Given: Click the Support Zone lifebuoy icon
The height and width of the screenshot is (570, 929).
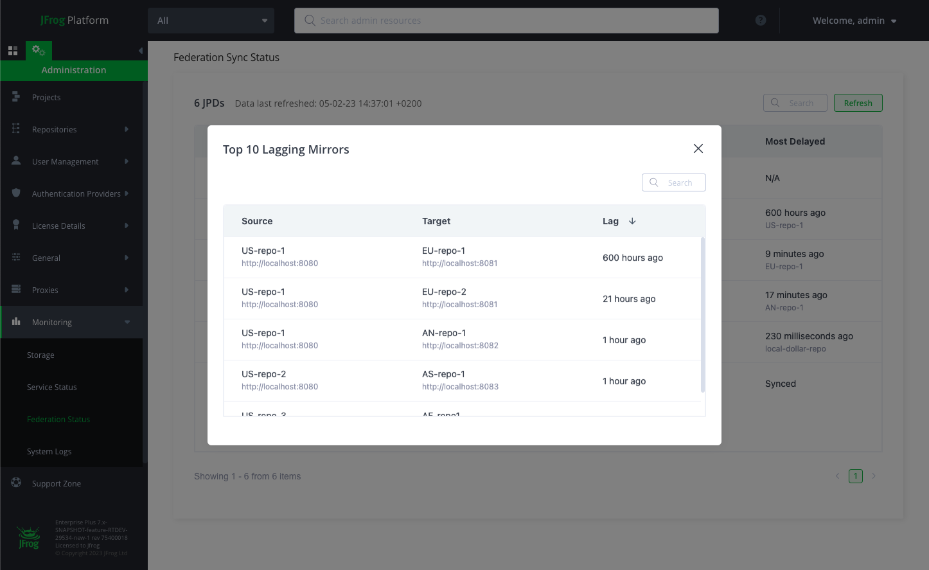Looking at the screenshot, I should click(x=16, y=483).
